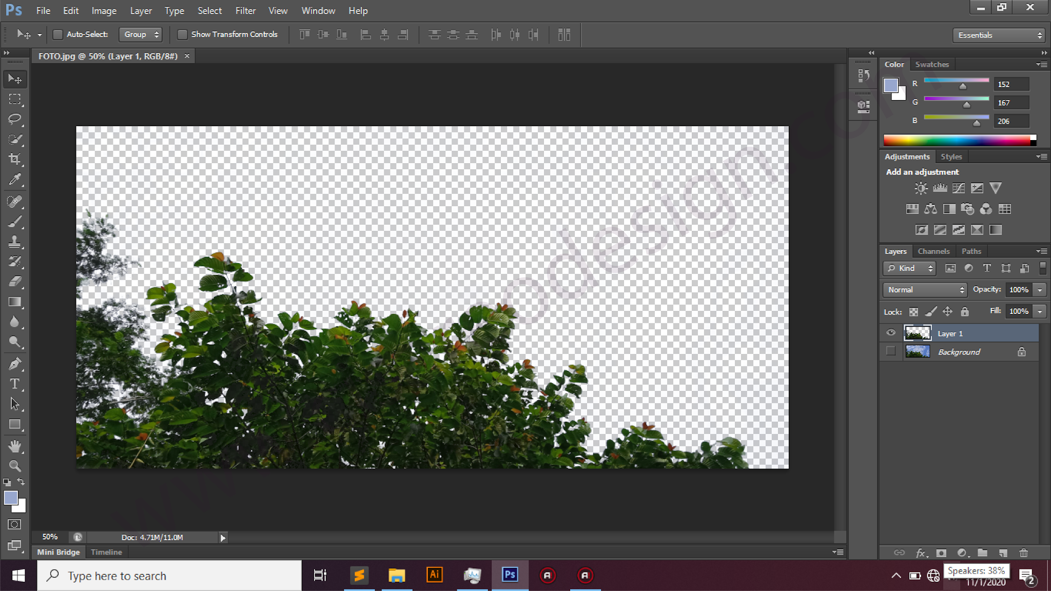The image size is (1051, 591).
Task: Click the Mini Bridge button
Action: pos(58,552)
